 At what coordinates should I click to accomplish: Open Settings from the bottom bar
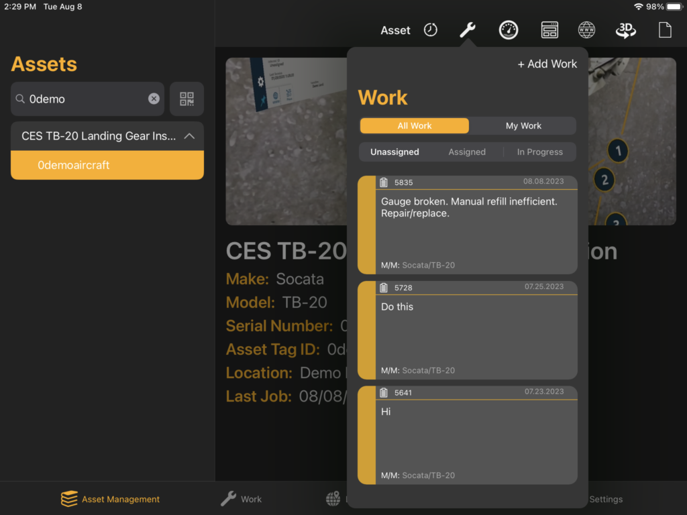606,499
